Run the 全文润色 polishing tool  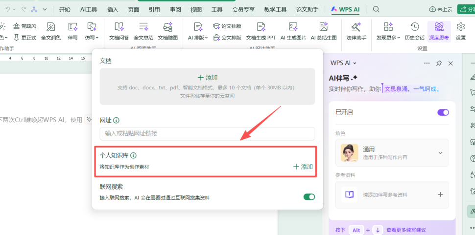click(51, 31)
